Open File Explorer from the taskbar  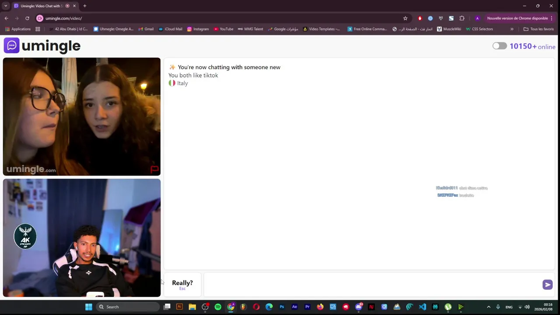coord(192,307)
